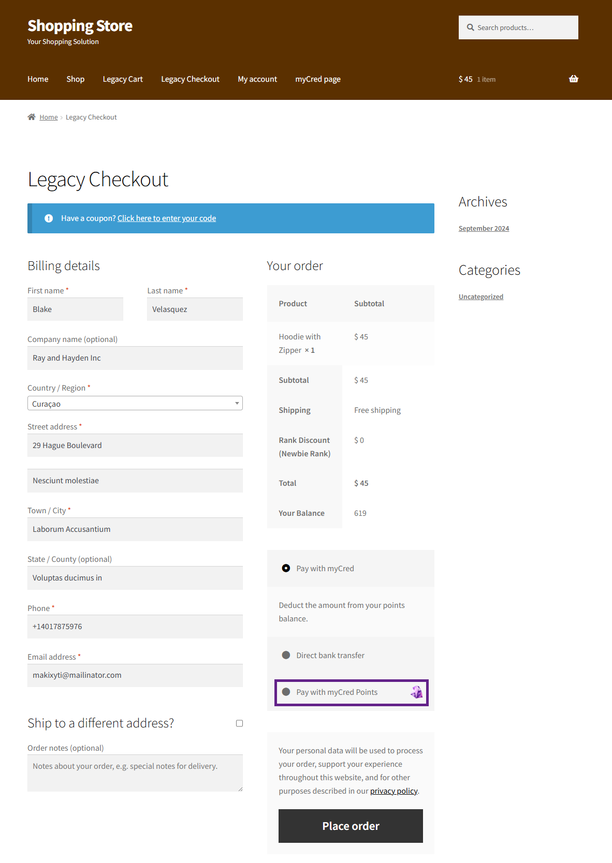Go to My account menu page
This screenshot has height=863, width=612.
coord(257,79)
